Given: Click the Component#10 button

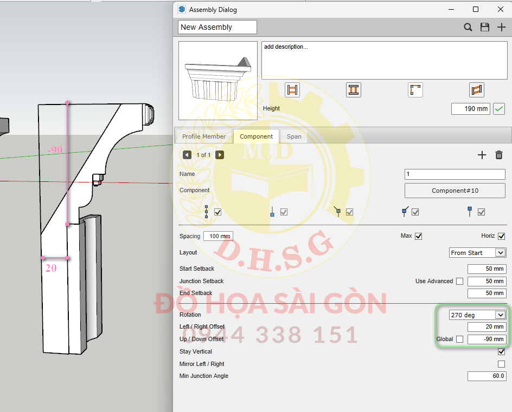Looking at the screenshot, I should (455, 191).
